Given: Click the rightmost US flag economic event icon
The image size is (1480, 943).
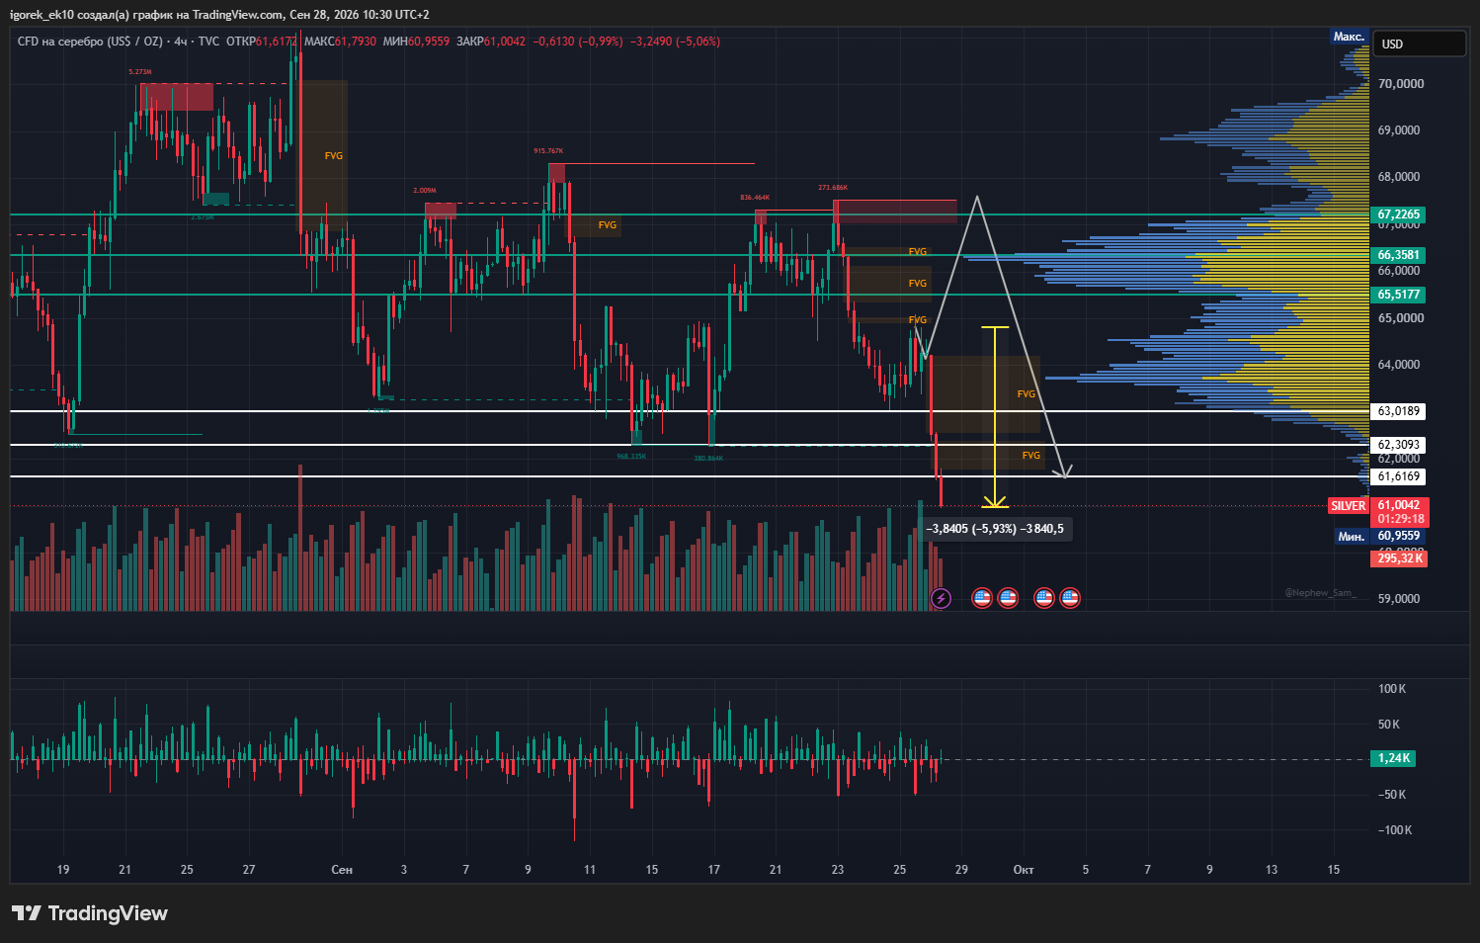Looking at the screenshot, I should [x=1070, y=598].
